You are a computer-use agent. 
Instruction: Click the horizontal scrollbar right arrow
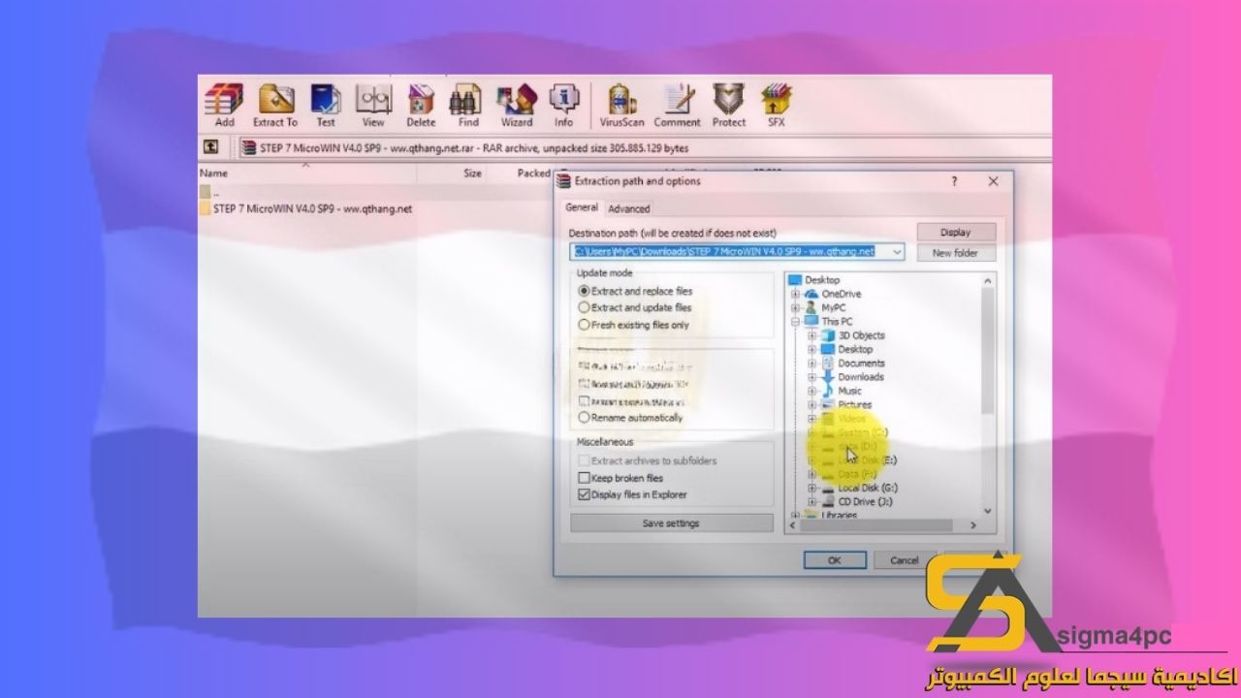click(973, 525)
